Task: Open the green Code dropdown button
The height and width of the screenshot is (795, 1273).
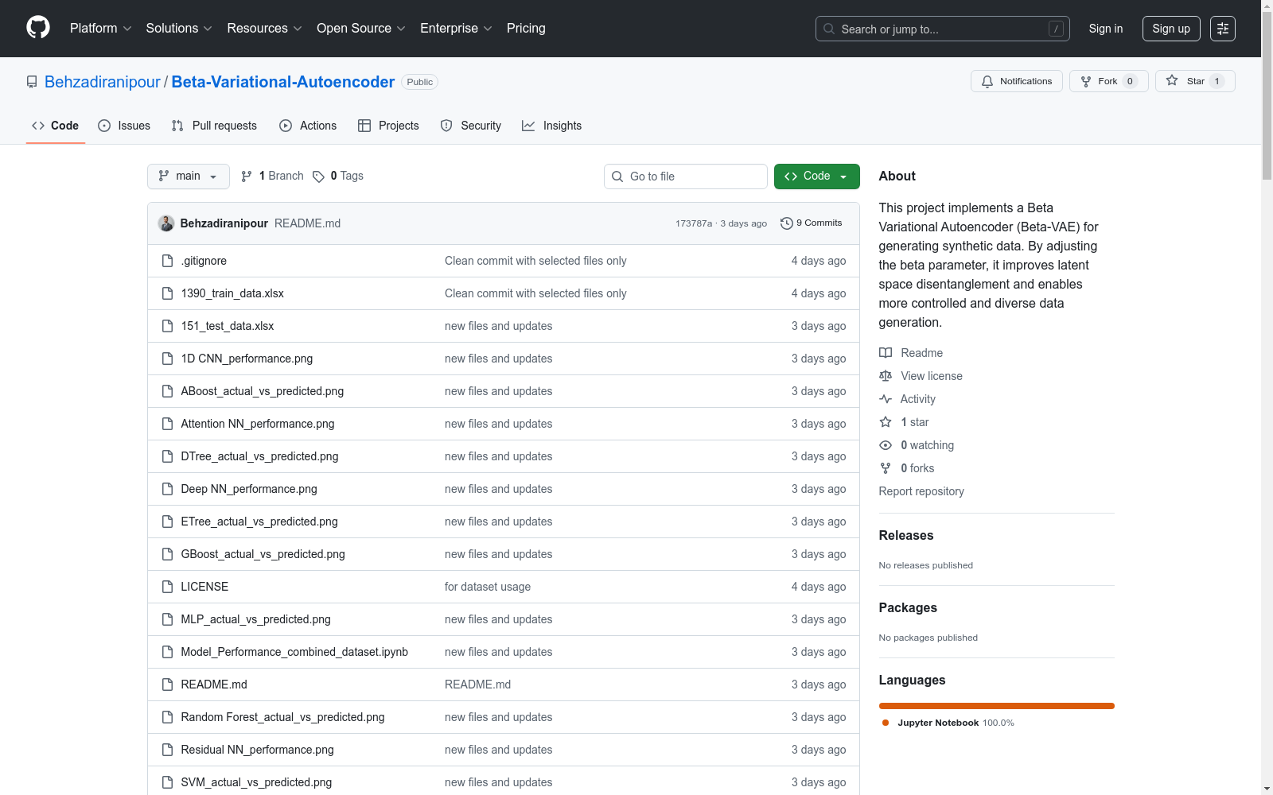Action: [816, 176]
